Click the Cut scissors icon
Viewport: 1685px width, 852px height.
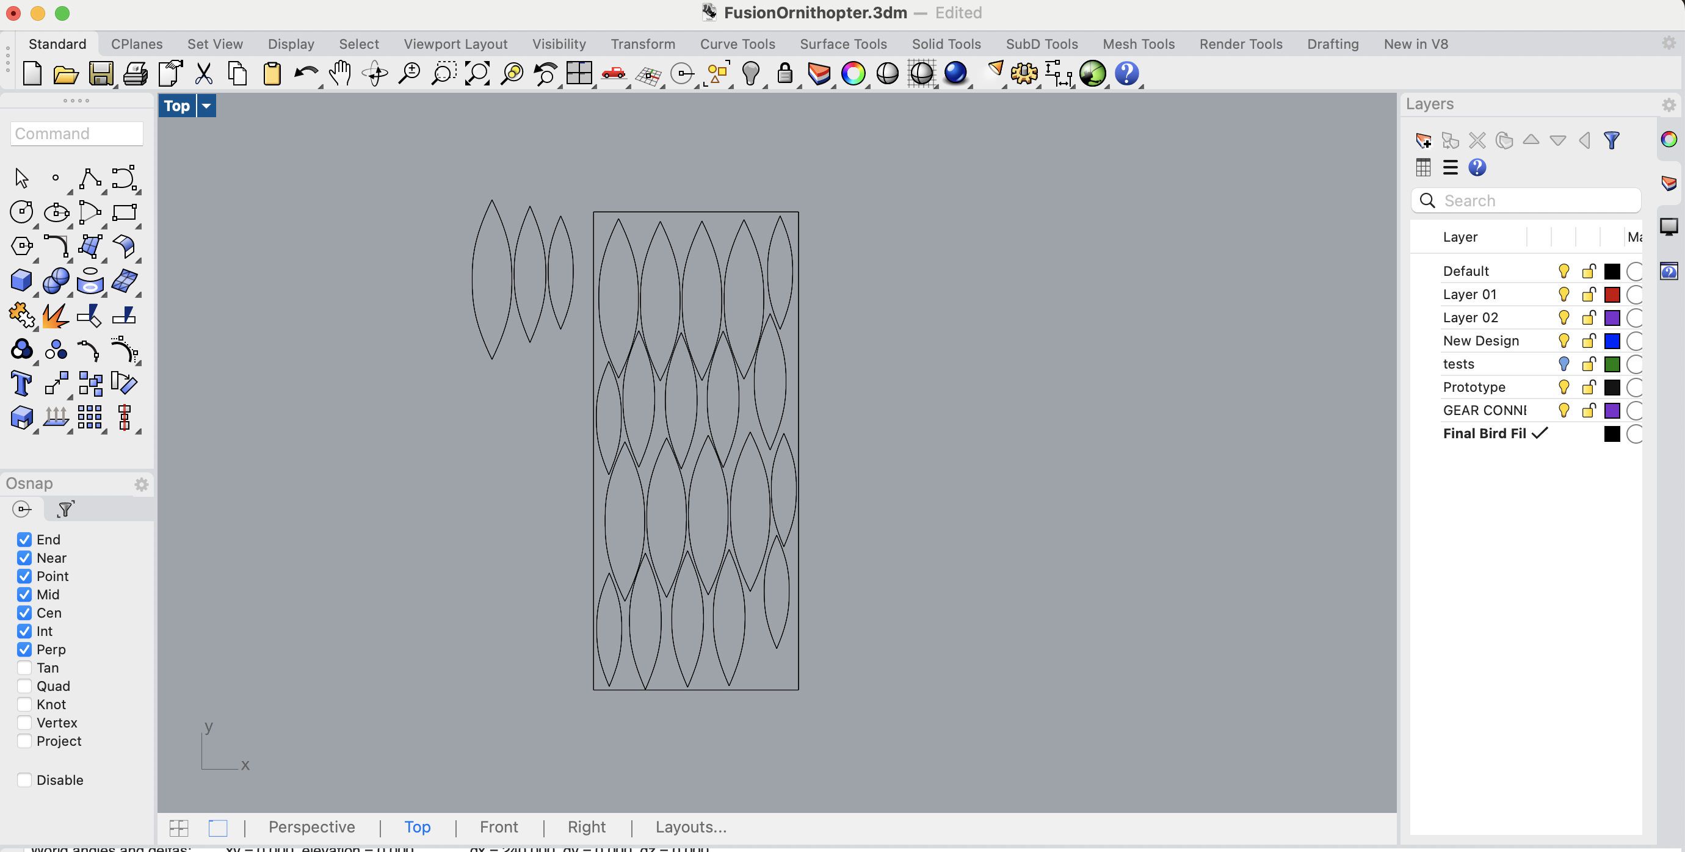click(x=203, y=74)
